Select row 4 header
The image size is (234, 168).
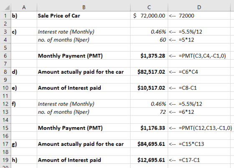(x=5, y=40)
